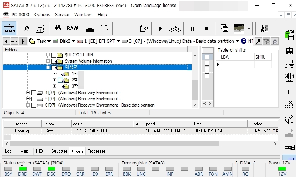Expand the $RECYCLE.BIN folder

[x=48, y=55]
